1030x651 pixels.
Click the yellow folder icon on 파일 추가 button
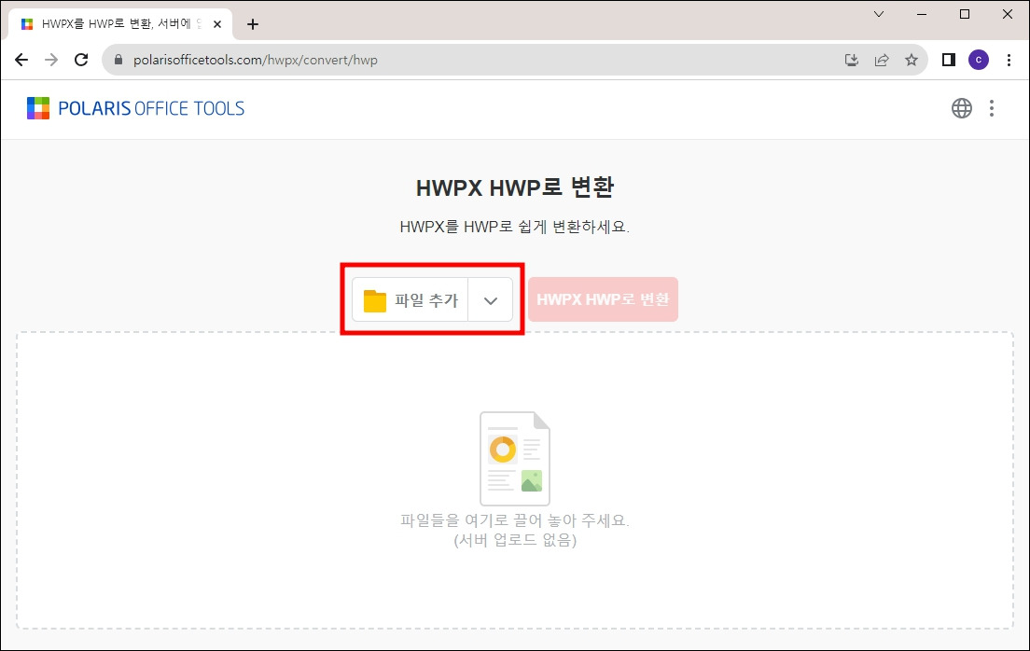pos(376,298)
